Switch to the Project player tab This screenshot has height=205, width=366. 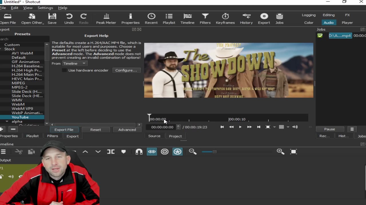(175, 136)
